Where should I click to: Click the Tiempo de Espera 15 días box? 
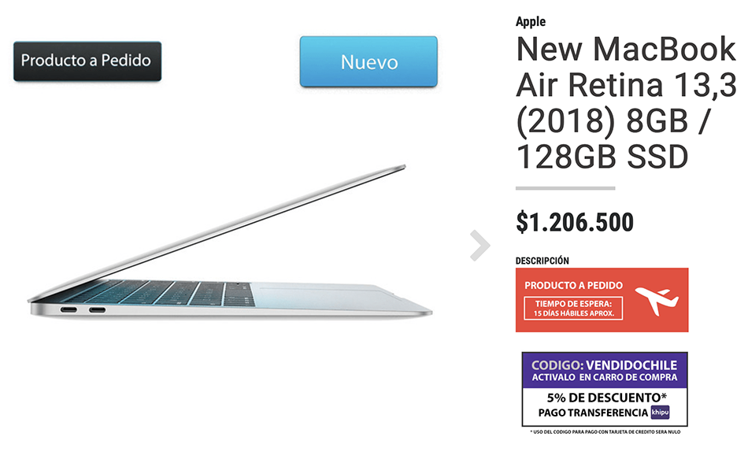(x=573, y=308)
